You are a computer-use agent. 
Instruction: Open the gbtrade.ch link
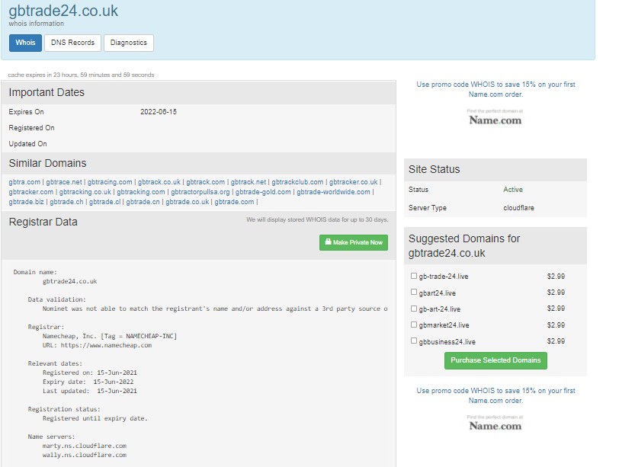66,202
